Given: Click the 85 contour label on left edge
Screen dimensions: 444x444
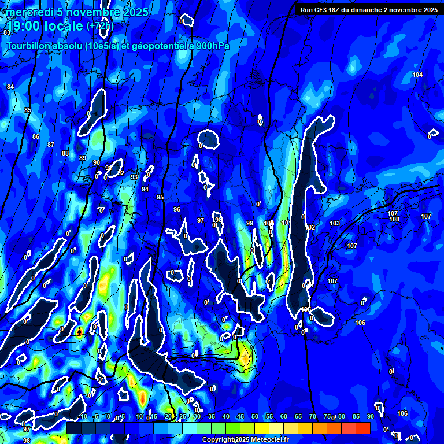Looking at the screenshot, I should click(x=28, y=110).
